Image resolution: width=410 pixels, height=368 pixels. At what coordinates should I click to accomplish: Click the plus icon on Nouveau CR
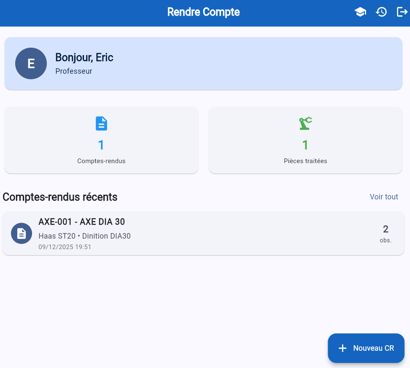point(343,348)
